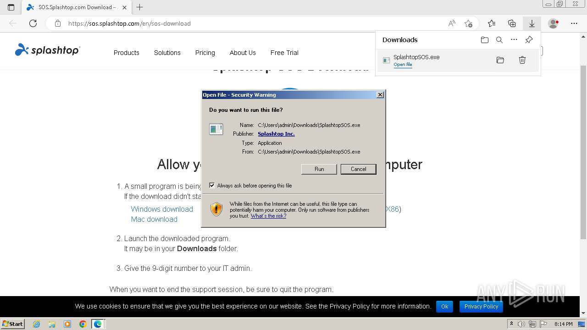Image resolution: width=587 pixels, height=330 pixels.
Task: Select the SOS.Splashtop.com Download tab
Action: pos(76,7)
